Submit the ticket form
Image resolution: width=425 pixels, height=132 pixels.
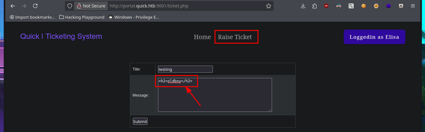[x=140, y=121]
